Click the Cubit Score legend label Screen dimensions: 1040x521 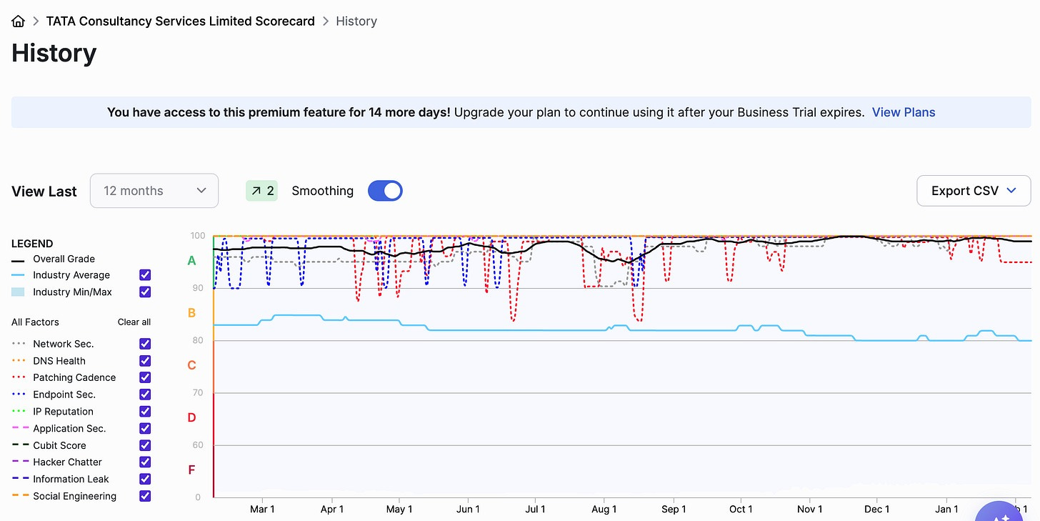59,445
